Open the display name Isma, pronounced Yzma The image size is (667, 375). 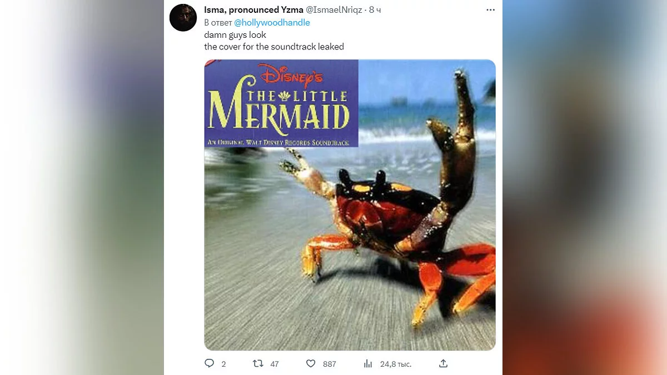point(254,10)
